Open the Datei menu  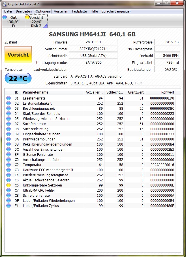pos(8,11)
